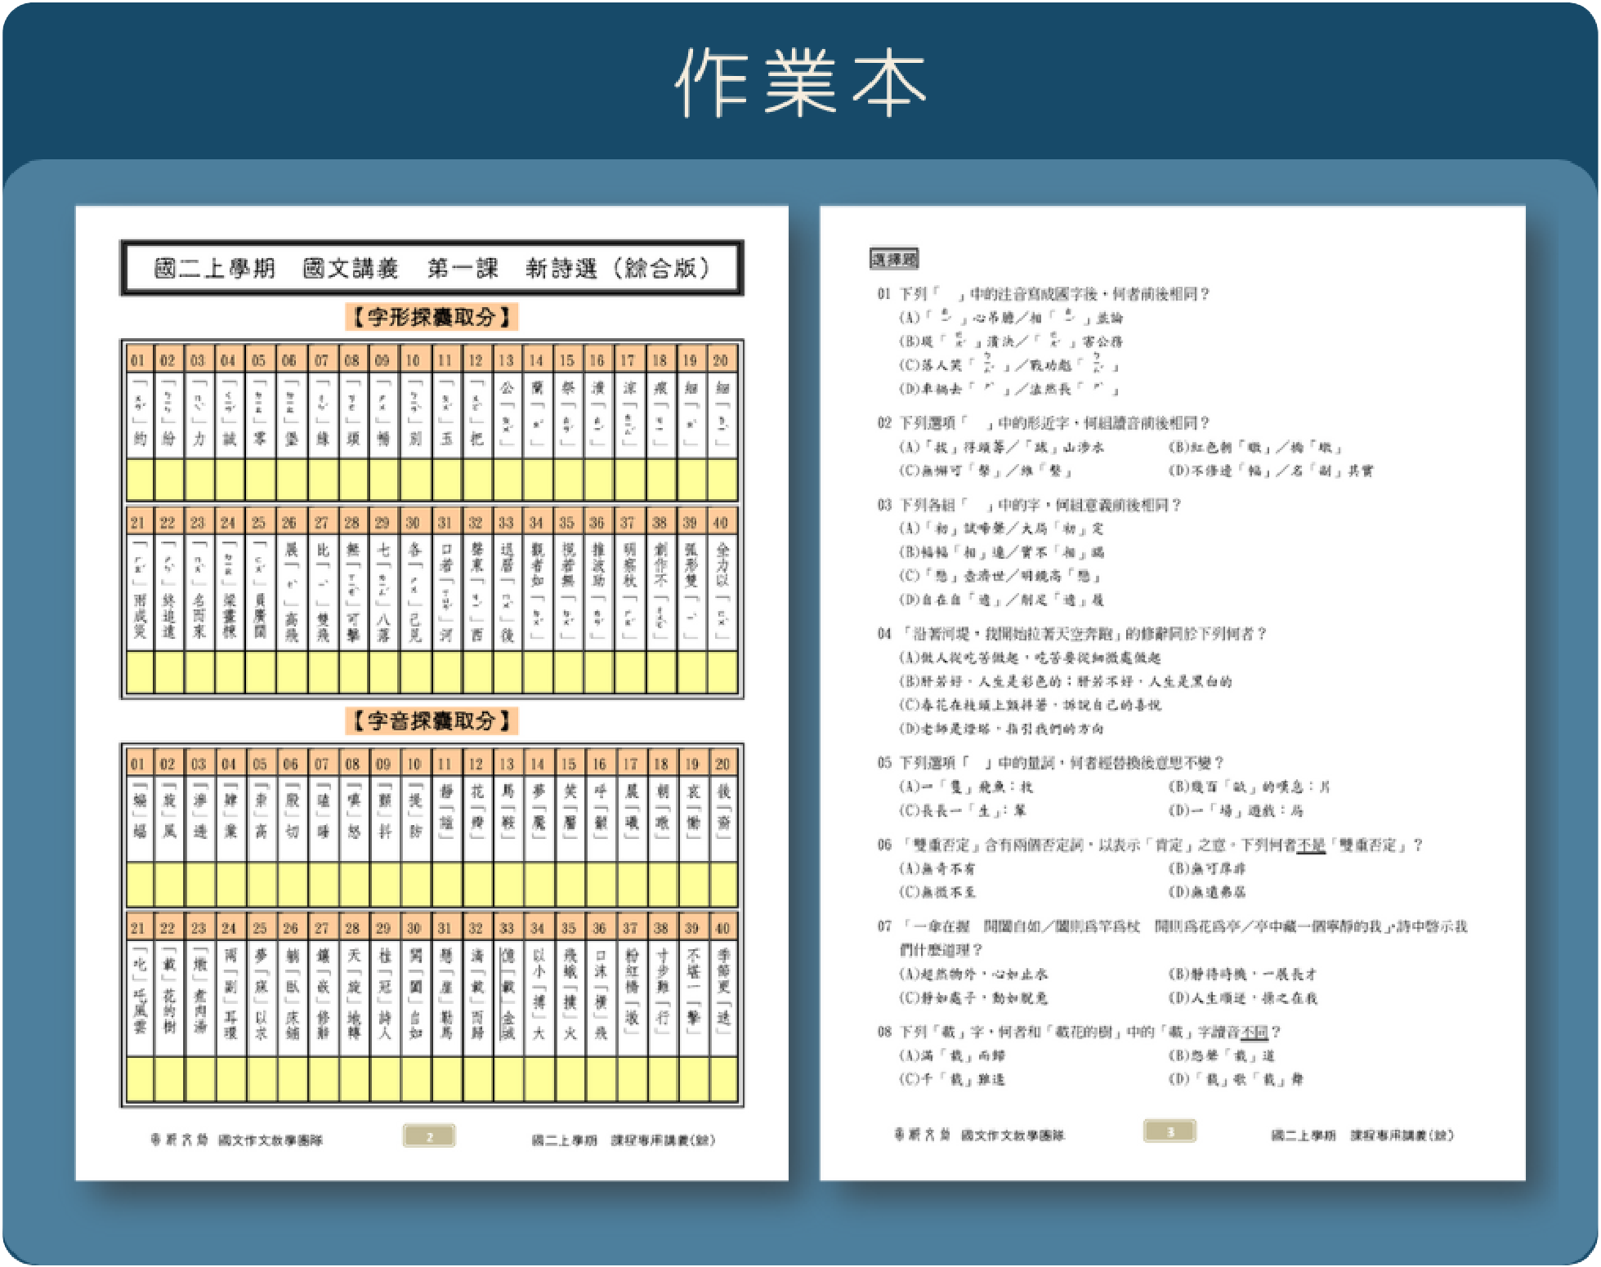This screenshot has width=1601, height=1267.
Task: Choose option (D)老師是燈塔 in question 04
Action: (1001, 729)
